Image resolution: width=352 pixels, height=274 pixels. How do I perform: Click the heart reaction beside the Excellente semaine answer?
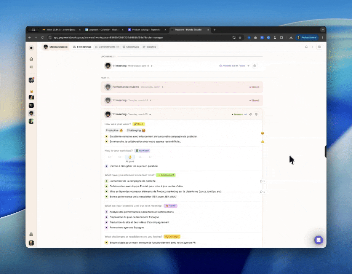click(x=262, y=134)
